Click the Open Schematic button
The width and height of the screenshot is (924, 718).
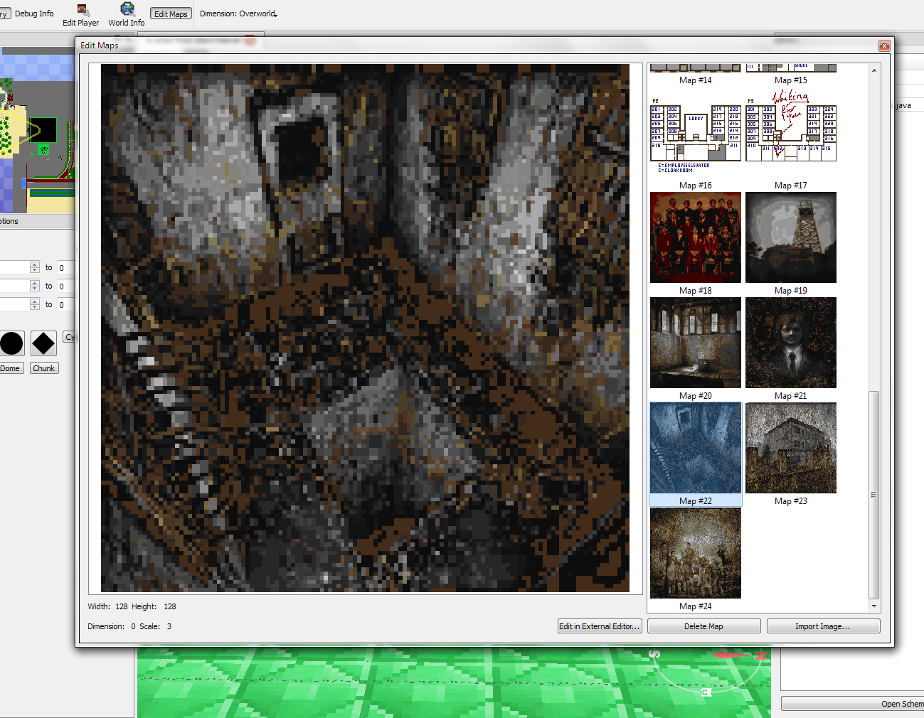[x=853, y=704]
